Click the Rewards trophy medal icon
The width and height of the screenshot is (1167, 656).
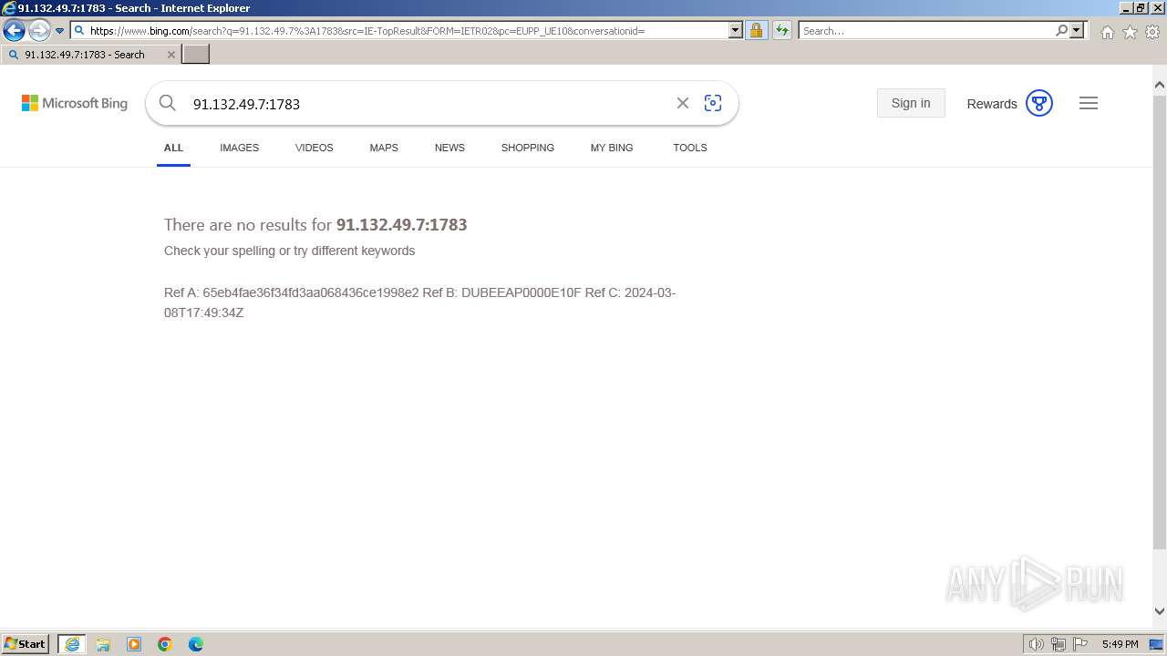pos(1039,103)
